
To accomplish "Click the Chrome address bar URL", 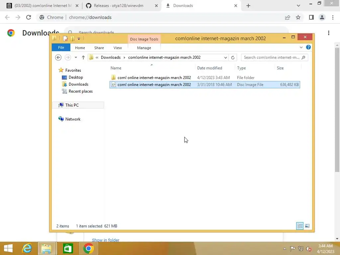I will [x=90, y=17].
